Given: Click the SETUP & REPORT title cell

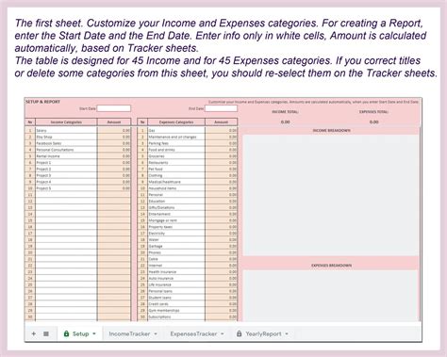Looking at the screenshot, I should point(42,102).
